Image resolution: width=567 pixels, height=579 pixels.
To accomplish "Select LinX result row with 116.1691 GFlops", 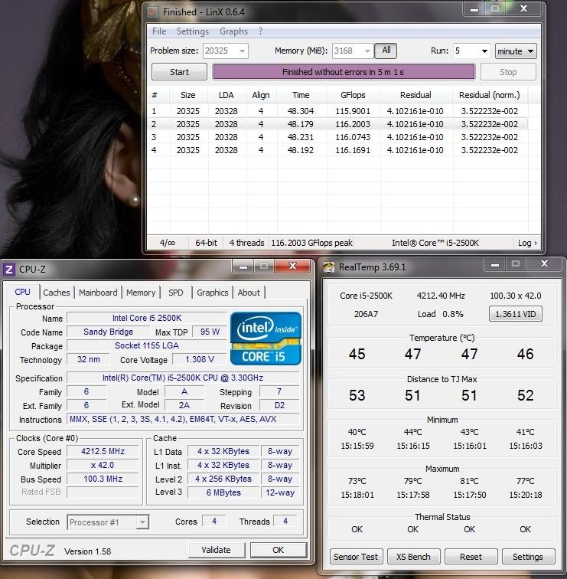I will tap(337, 150).
